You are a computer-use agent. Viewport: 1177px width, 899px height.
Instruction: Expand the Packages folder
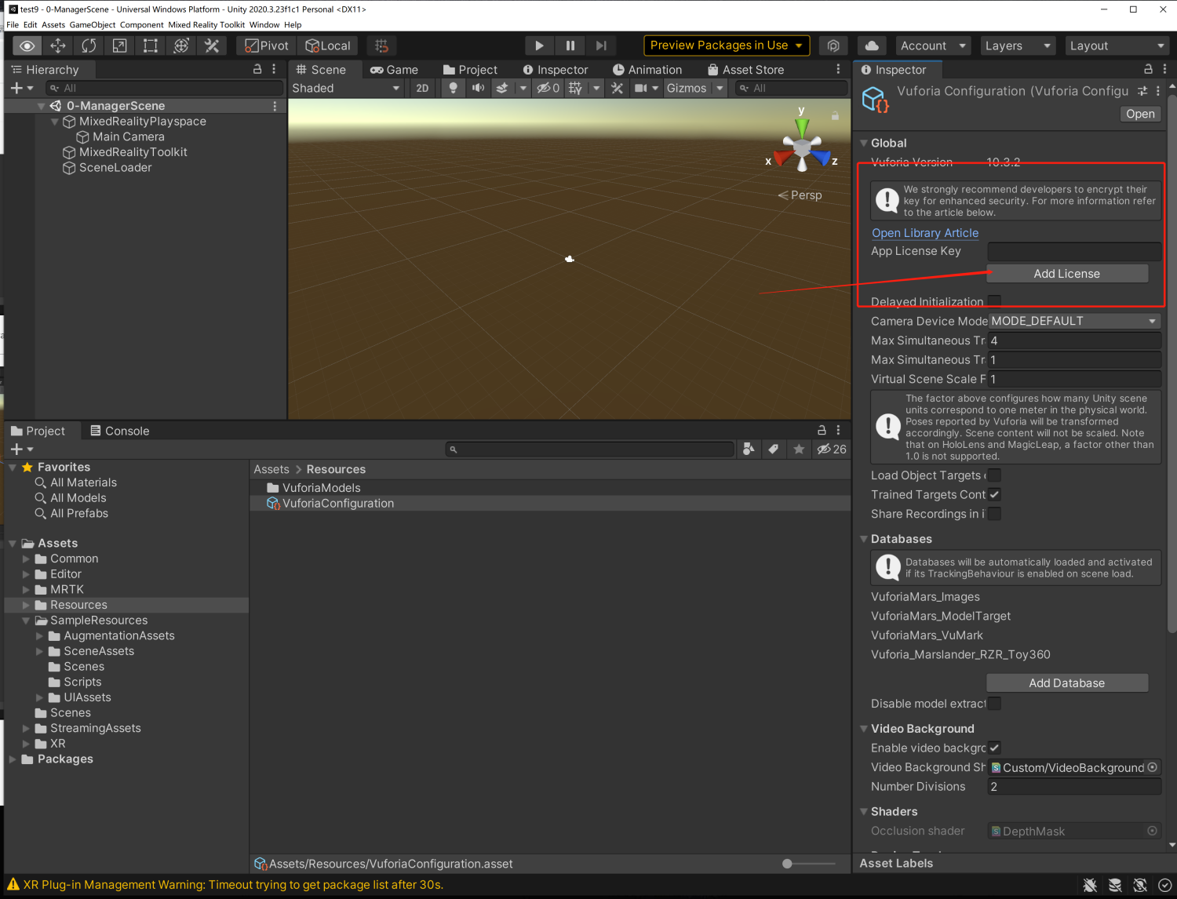pyautogui.click(x=13, y=759)
